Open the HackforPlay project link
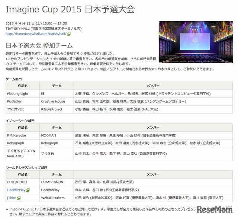The width and height of the screenshot is (238, 218). [x=16, y=190]
